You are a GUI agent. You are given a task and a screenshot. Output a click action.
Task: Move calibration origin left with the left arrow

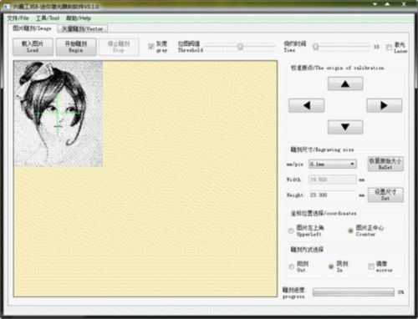(306, 105)
